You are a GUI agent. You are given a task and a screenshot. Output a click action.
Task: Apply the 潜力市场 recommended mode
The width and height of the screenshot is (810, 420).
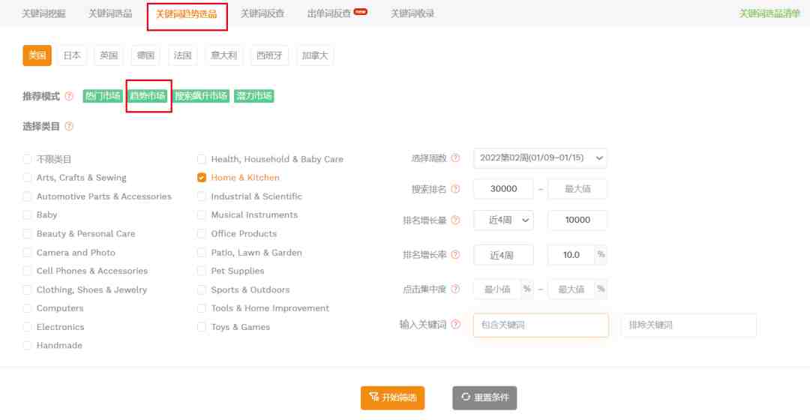tap(253, 96)
